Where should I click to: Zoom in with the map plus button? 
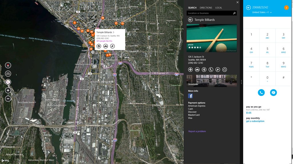(x=8, y=90)
